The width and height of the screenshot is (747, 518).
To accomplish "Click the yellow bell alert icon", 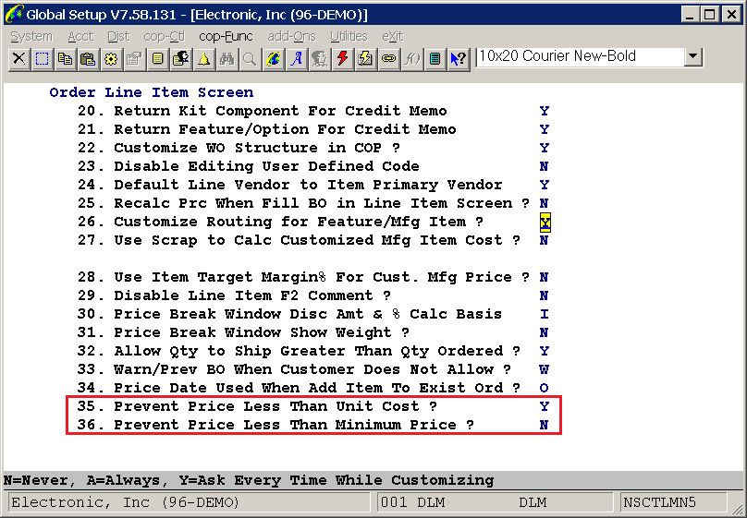I will pos(204,59).
